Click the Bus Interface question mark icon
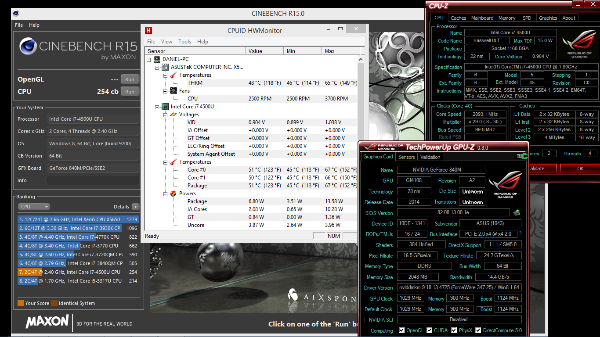 520,234
